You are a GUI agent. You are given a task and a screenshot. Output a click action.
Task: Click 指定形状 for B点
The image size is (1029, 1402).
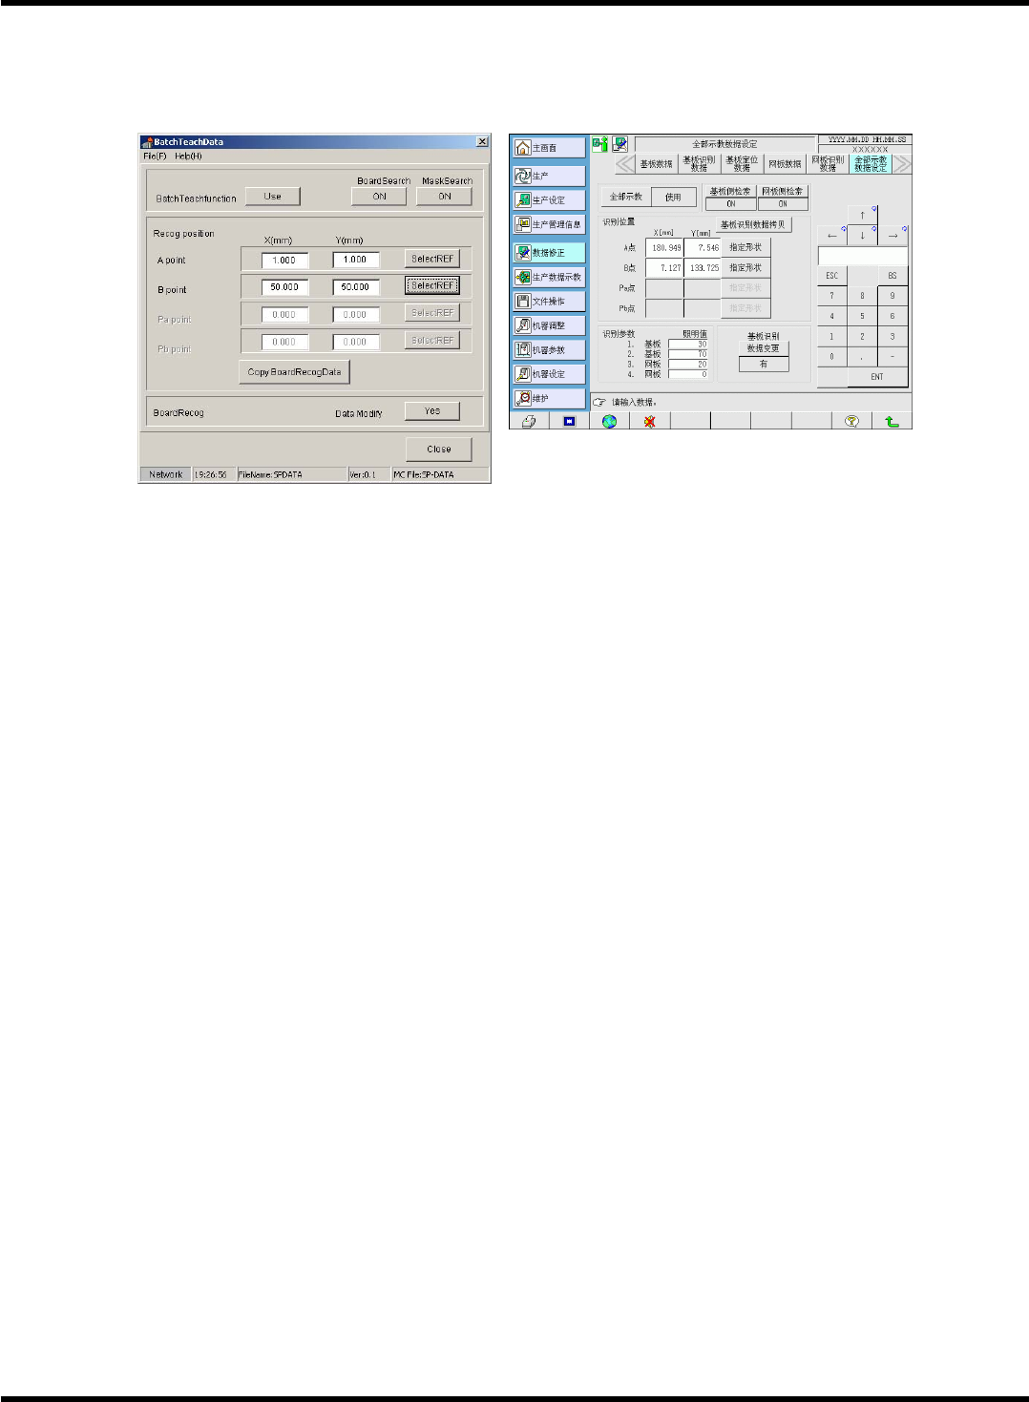click(x=745, y=267)
